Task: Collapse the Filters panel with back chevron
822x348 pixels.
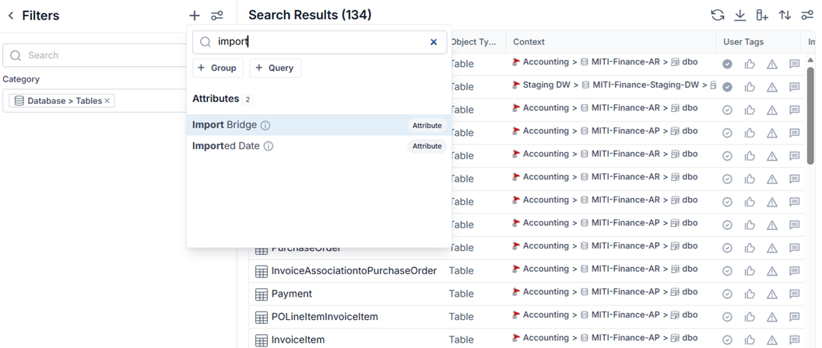Action: pos(10,16)
